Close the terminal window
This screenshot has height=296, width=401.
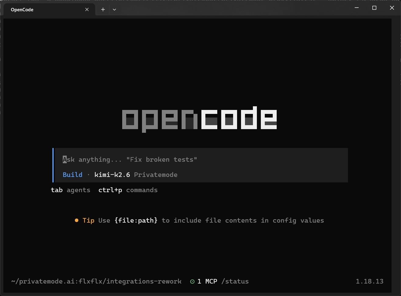point(392,8)
